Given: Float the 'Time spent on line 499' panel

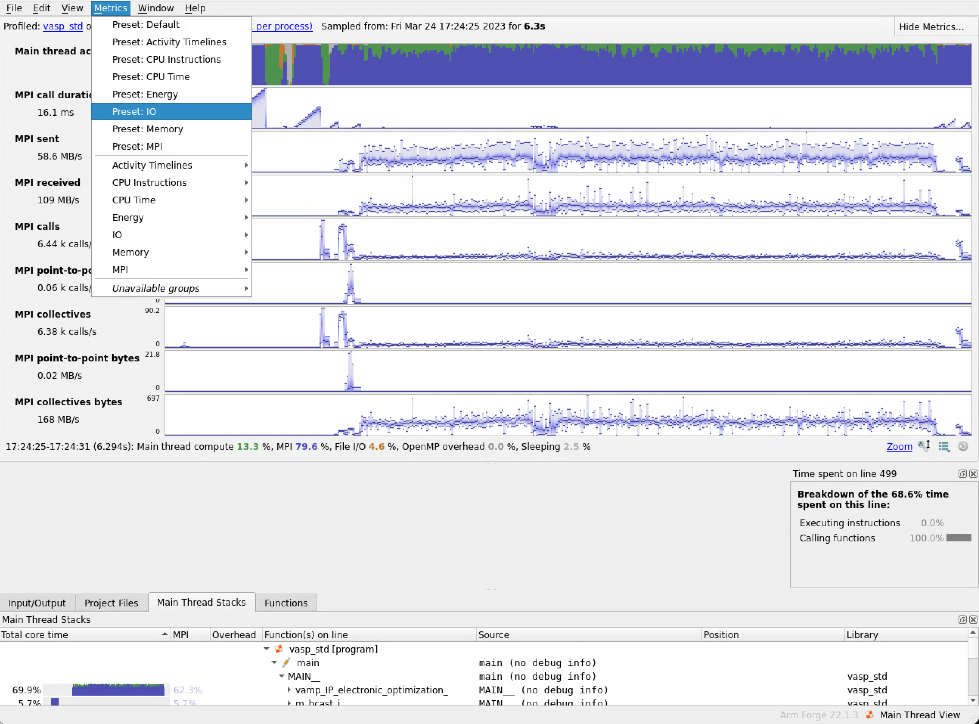Looking at the screenshot, I should click(962, 473).
